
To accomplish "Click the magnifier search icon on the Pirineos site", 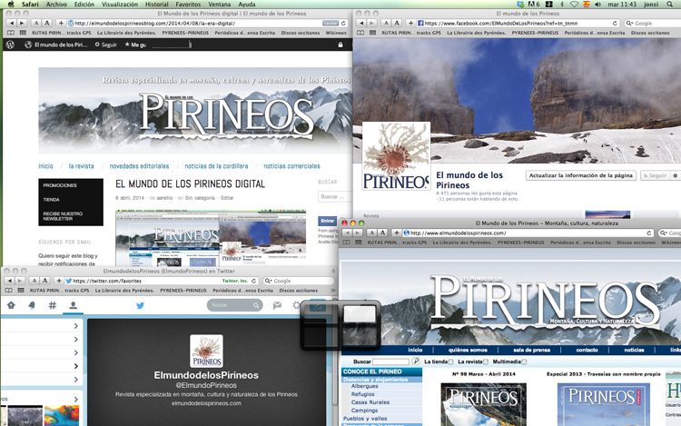I will point(416,362).
